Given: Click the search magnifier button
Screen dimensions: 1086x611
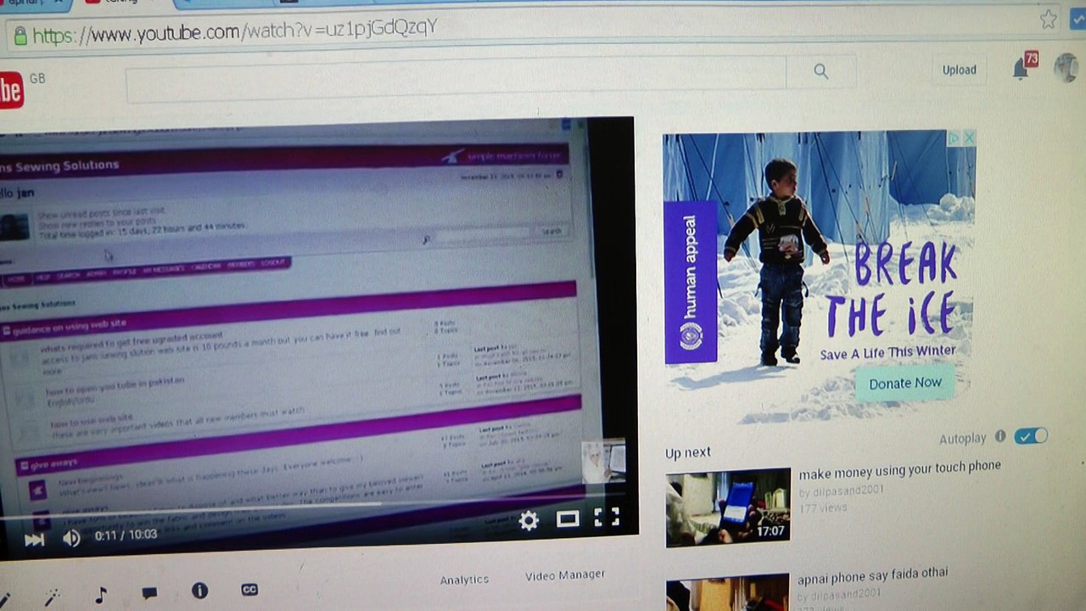Looking at the screenshot, I should [x=820, y=72].
